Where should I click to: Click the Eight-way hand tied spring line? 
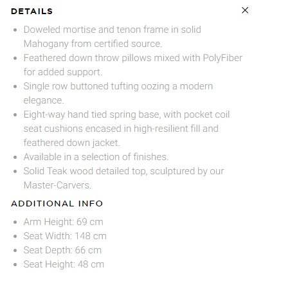tap(127, 114)
